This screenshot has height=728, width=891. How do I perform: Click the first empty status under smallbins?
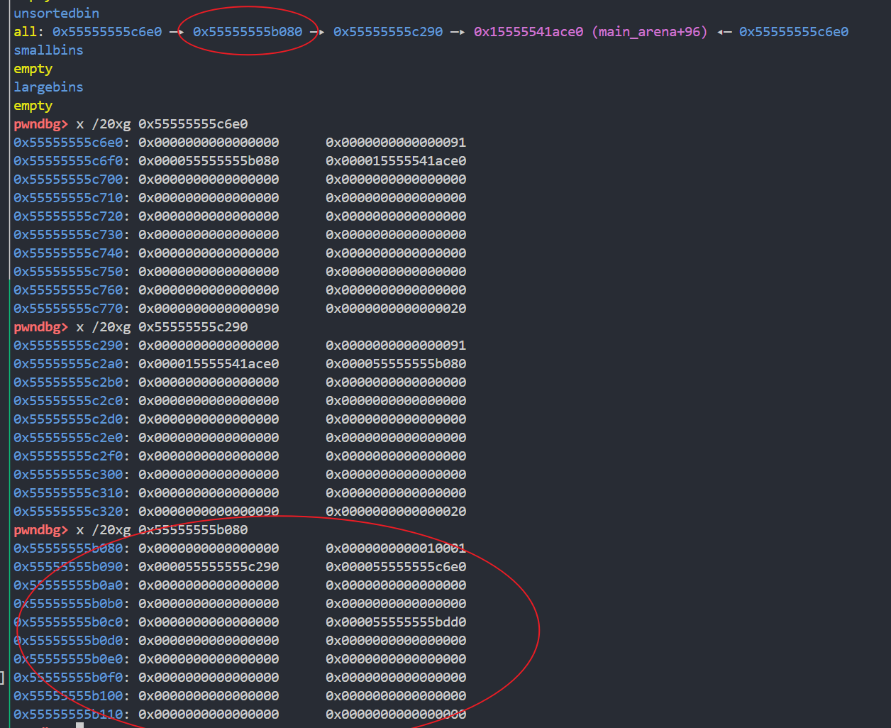tap(33, 68)
